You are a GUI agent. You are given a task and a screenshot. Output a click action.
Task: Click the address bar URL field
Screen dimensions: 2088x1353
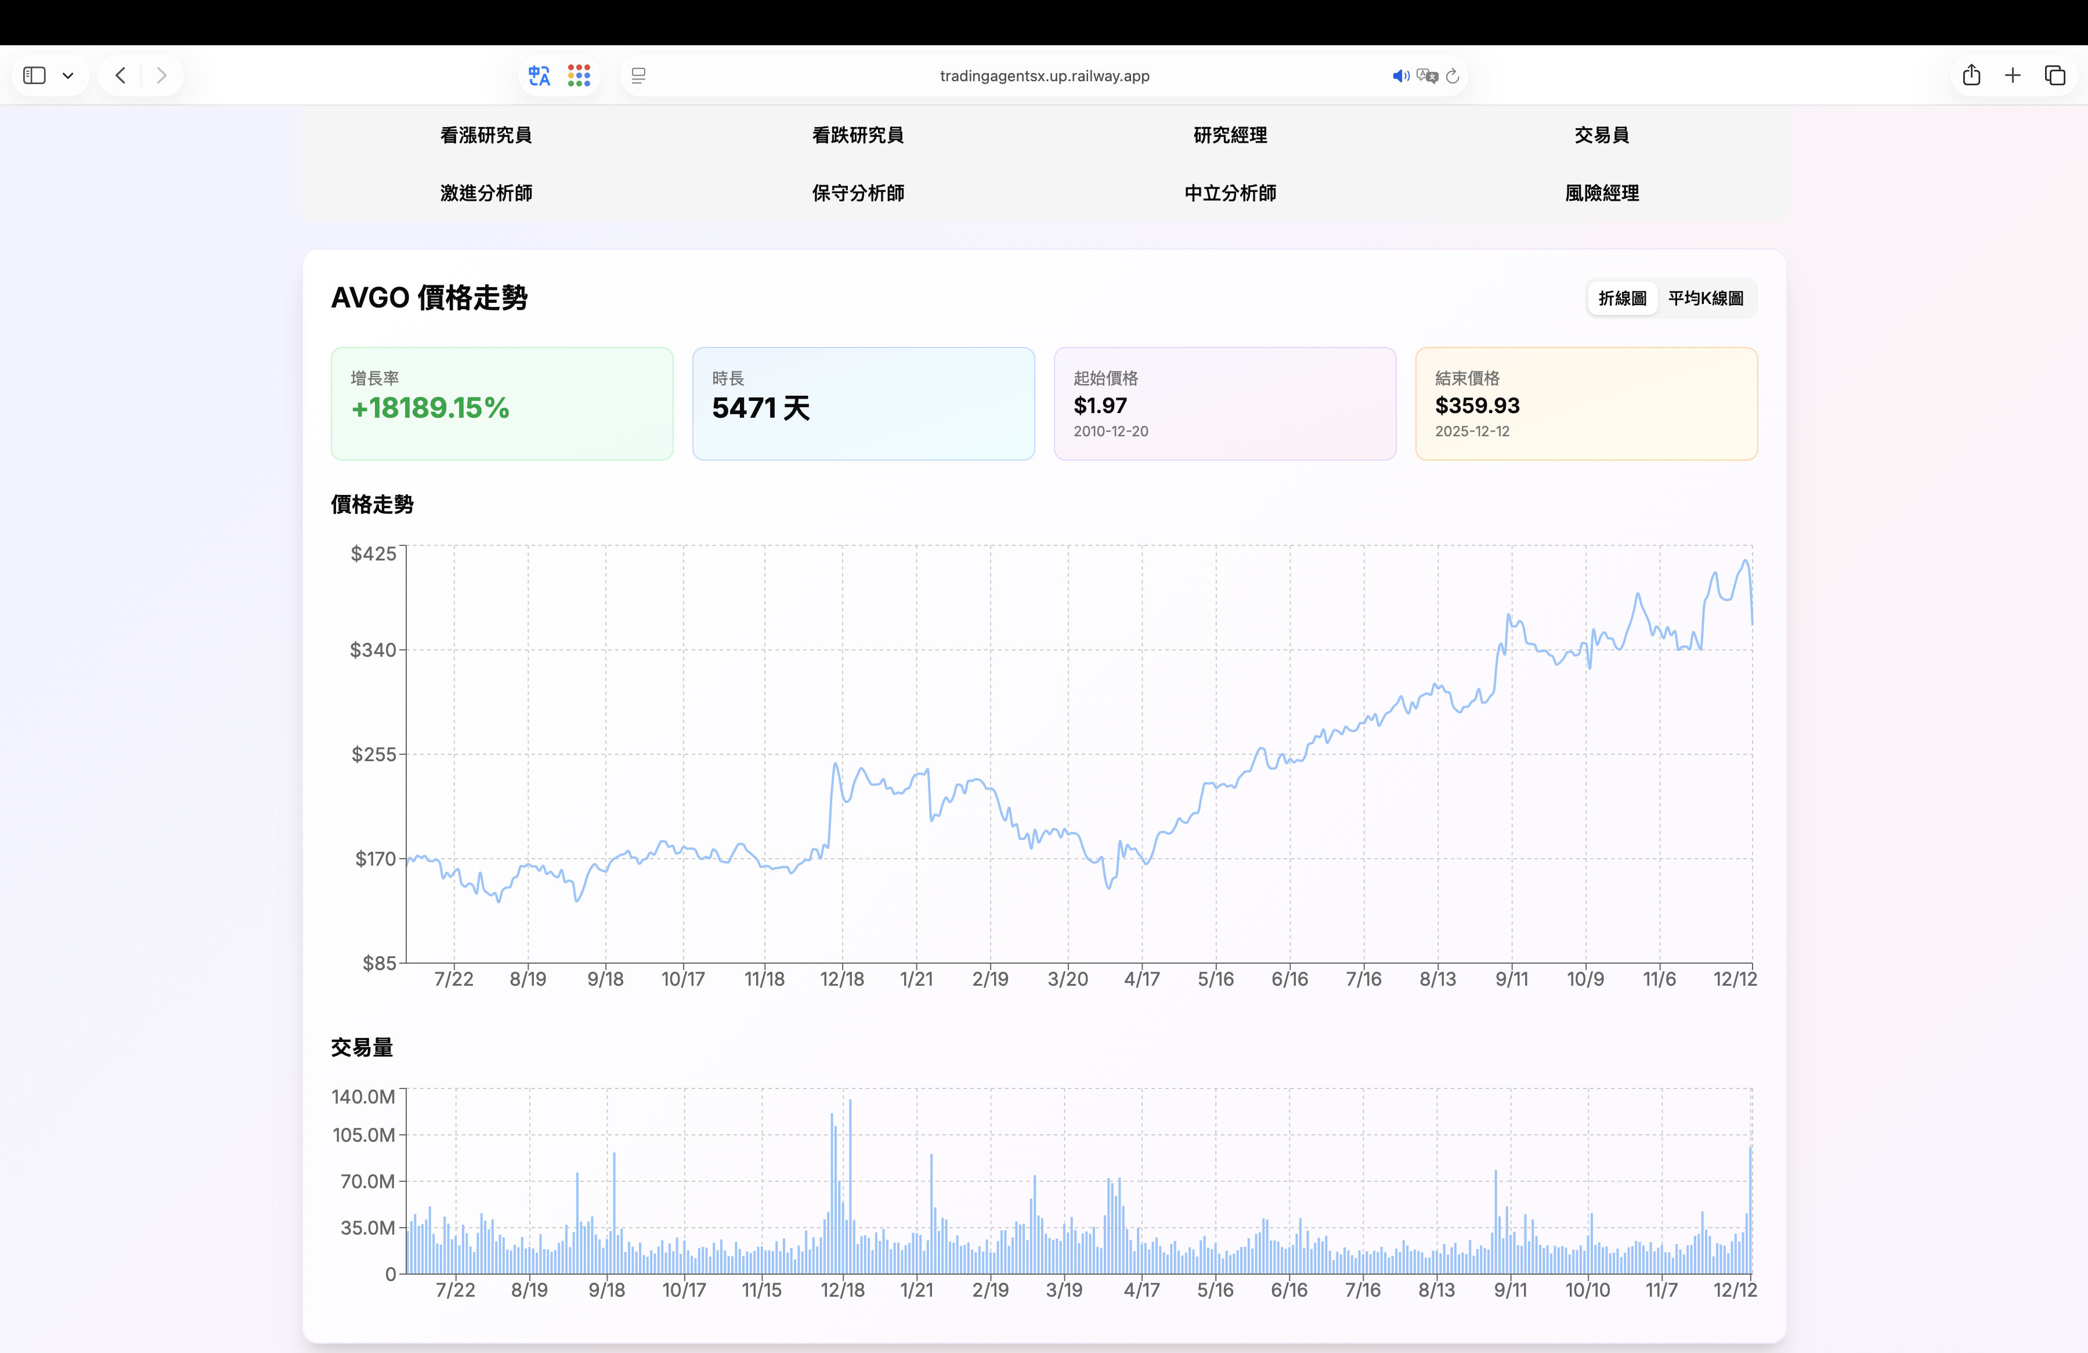click(x=1044, y=76)
